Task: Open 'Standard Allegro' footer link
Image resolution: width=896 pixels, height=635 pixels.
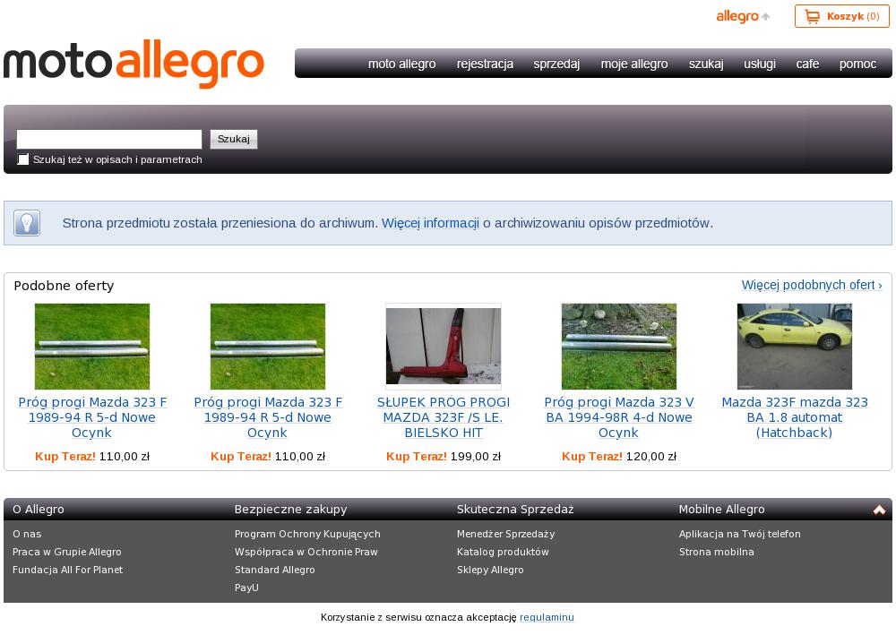Action: tap(275, 570)
